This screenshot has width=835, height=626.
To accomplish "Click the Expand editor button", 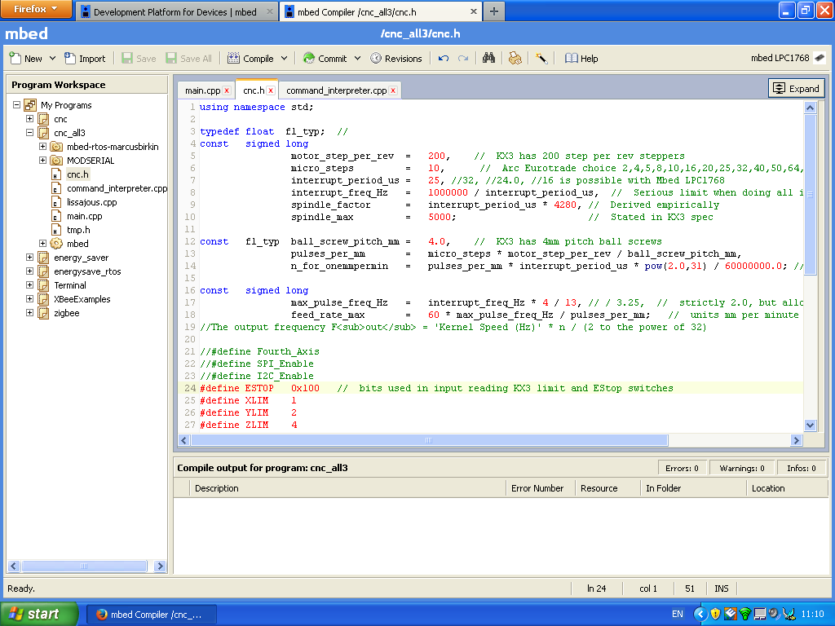I will coord(796,88).
